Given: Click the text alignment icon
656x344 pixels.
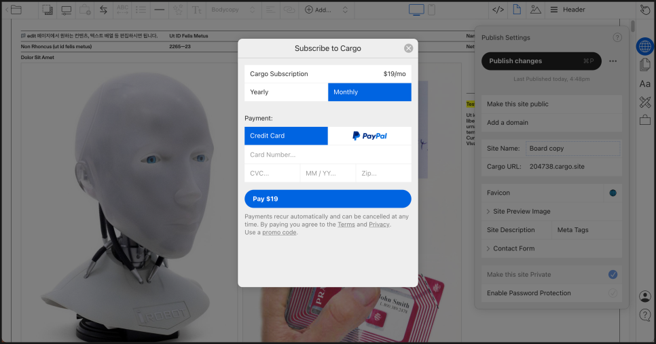Looking at the screenshot, I should (271, 9).
